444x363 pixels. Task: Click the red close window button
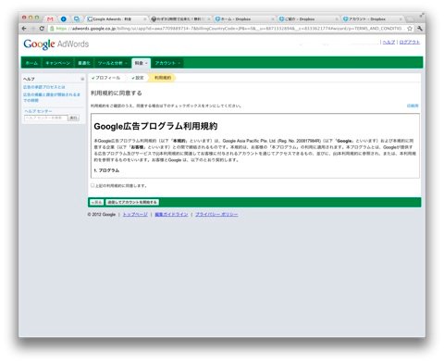24,18
